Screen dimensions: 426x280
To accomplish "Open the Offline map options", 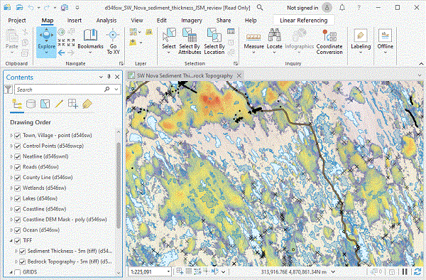I will 385,41.
